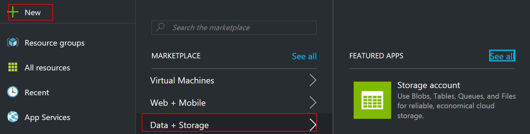Click the New label in sidebar
530x134 pixels.
(x=33, y=12)
